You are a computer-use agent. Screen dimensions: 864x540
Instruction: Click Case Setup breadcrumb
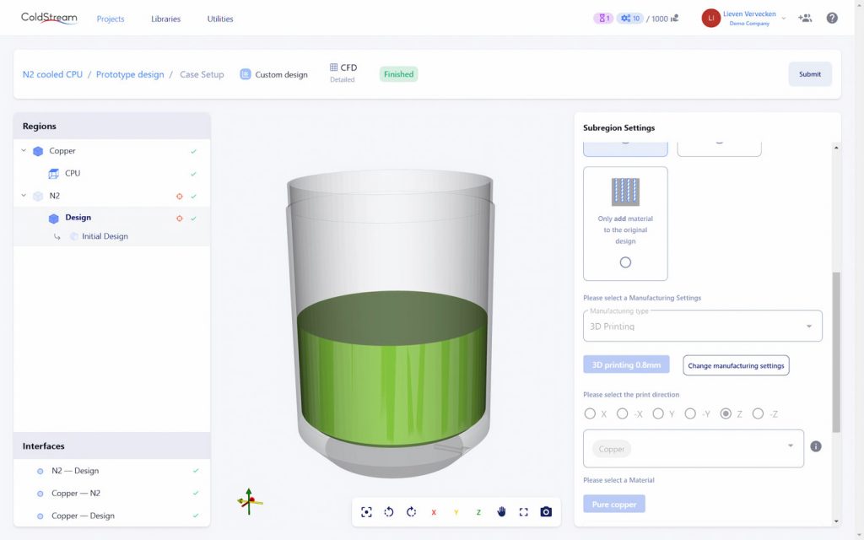pyautogui.click(x=202, y=74)
